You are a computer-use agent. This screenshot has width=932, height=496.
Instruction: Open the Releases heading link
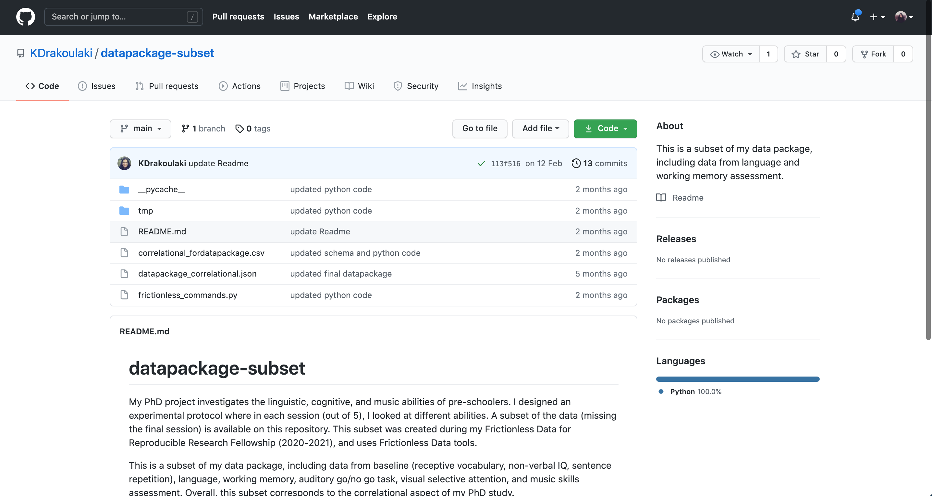click(x=676, y=239)
